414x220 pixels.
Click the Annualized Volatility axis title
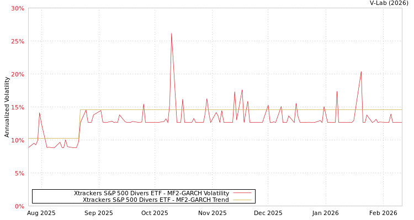[7, 107]
